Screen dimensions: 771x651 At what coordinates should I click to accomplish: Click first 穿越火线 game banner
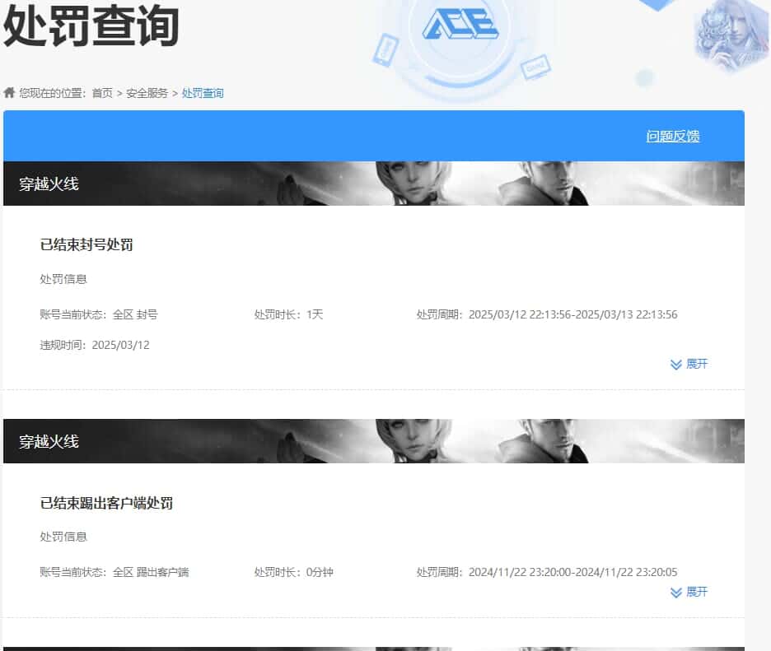pos(374,184)
